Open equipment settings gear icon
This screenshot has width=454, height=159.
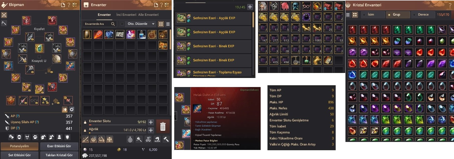(x=72, y=110)
